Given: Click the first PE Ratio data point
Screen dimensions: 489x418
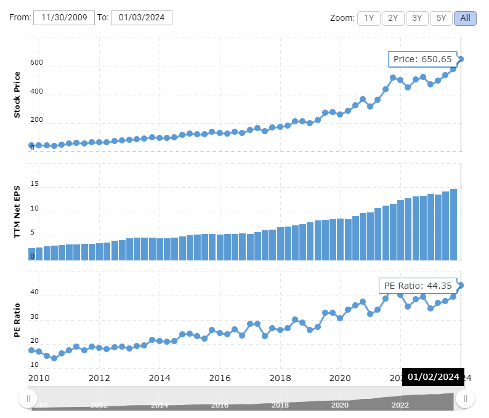Looking at the screenshot, I should click(31, 350).
